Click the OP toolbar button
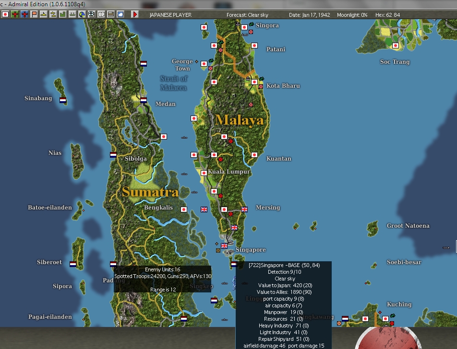Screen dimensions: 457x349 (x=101, y=14)
